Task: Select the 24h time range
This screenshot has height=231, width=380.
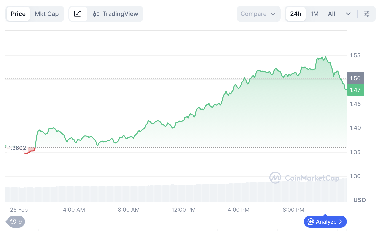Action: 296,14
